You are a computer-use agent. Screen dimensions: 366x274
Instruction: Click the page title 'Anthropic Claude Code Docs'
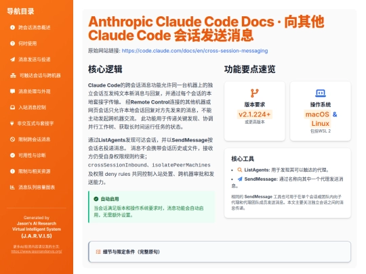[181, 22]
